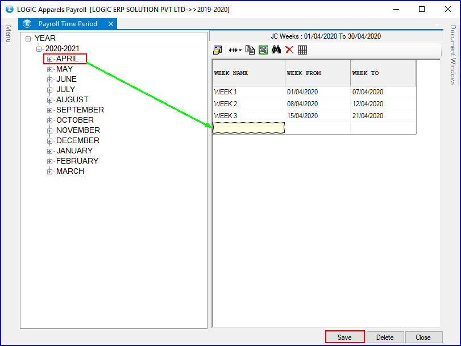Screen dimensions: 461x346
Task: Select APRIL in the year tree
Action: [67, 59]
